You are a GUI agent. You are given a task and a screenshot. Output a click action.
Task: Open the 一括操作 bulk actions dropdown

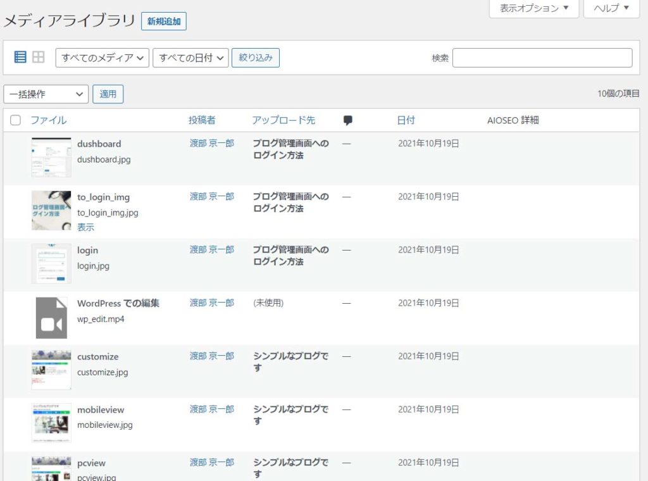coord(44,94)
